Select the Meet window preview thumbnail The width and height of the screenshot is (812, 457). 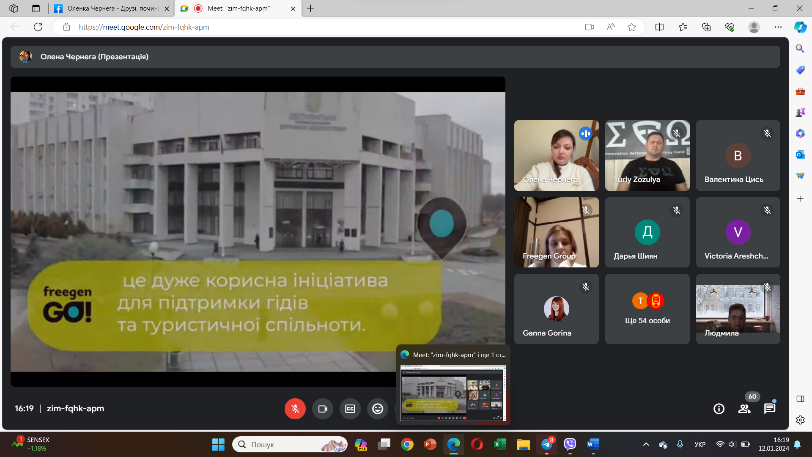453,393
